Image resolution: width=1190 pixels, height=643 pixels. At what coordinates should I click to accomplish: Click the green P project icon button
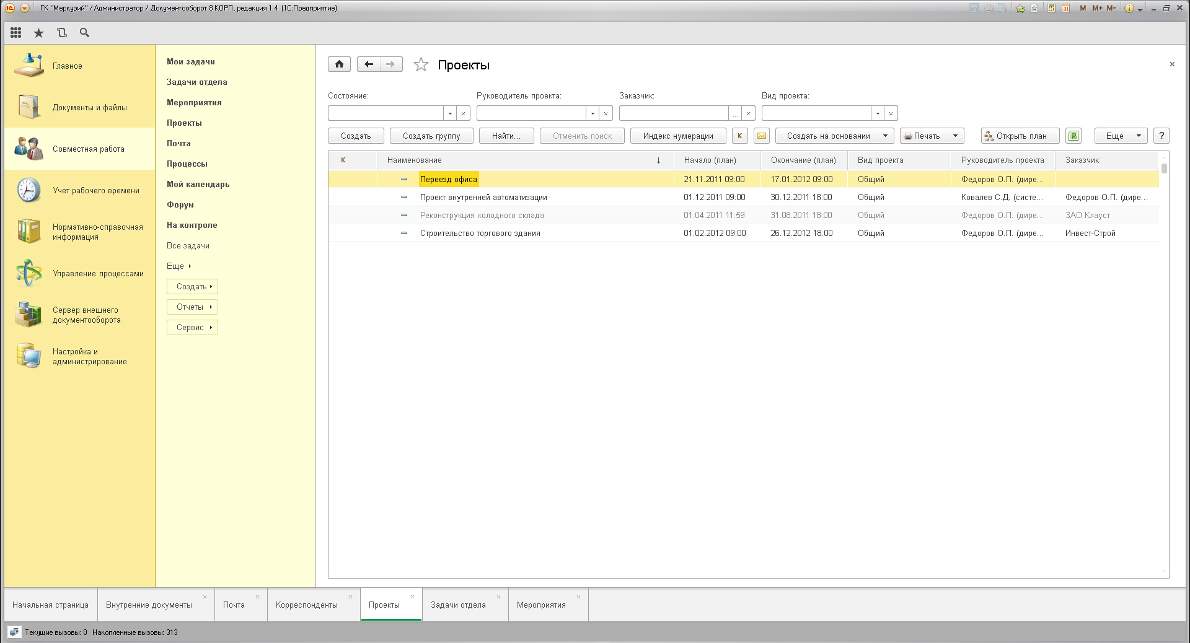[1073, 136]
